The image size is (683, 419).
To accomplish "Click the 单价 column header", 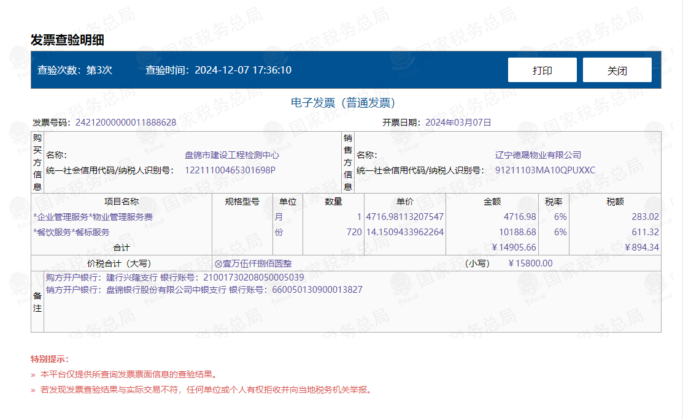I will tap(404, 202).
